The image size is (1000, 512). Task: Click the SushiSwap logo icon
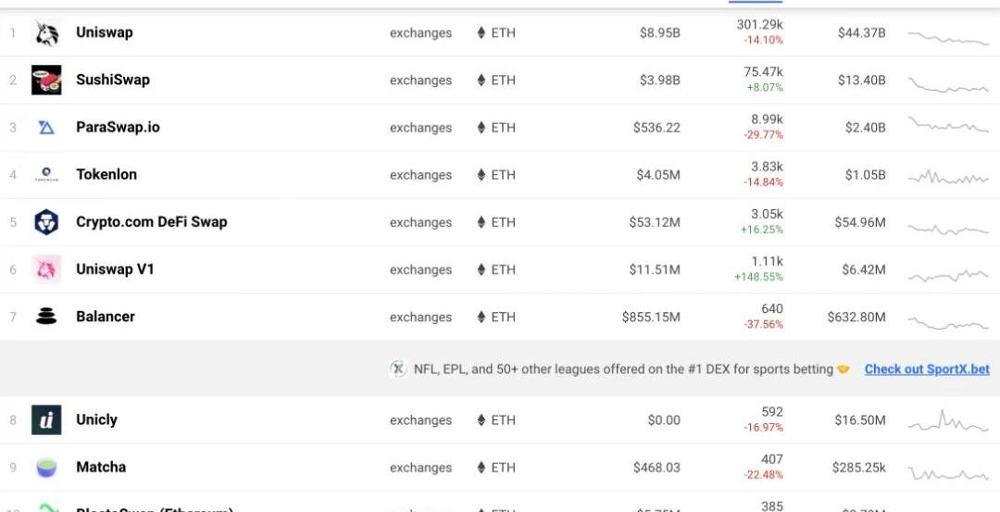pyautogui.click(x=46, y=80)
